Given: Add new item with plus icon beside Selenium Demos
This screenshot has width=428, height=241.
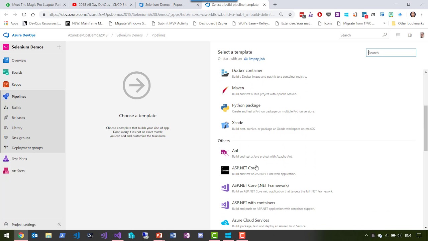Looking at the screenshot, I should click(59, 47).
